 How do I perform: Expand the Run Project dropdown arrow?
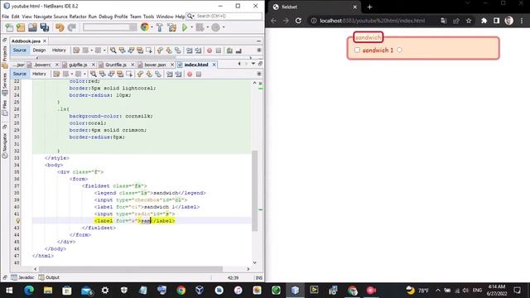pos(191,27)
